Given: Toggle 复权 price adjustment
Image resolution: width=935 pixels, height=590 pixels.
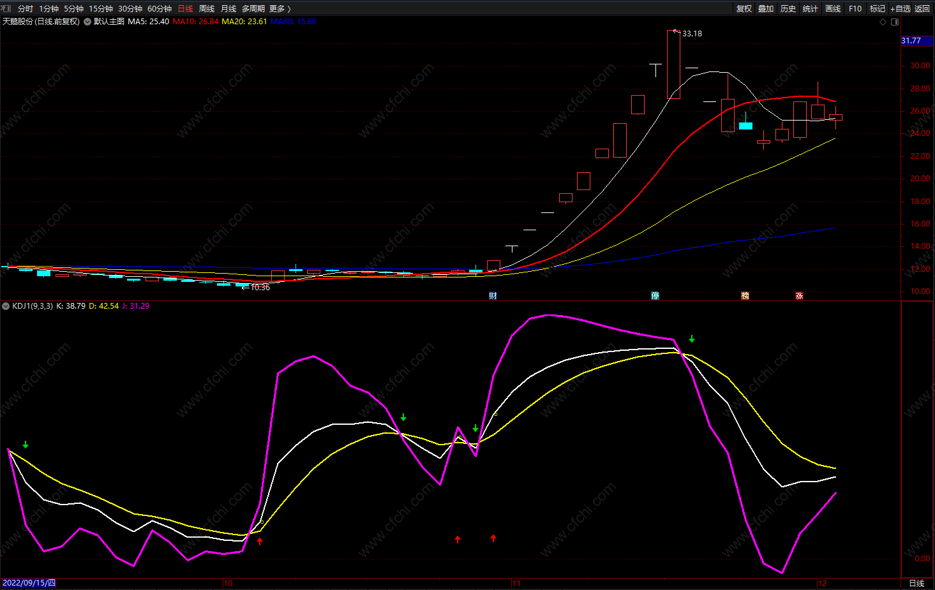Looking at the screenshot, I should (744, 8).
